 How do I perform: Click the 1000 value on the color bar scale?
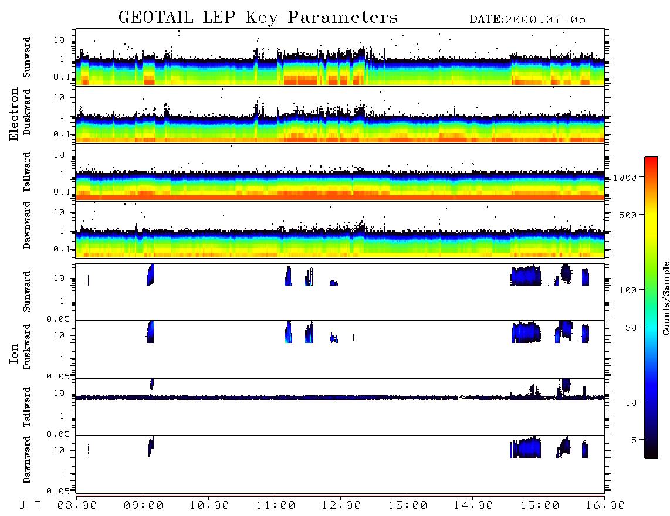(x=625, y=177)
